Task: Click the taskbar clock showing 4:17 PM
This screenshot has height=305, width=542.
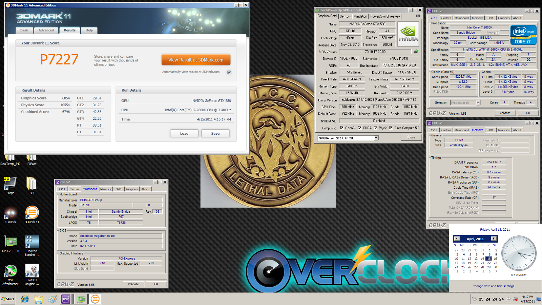Action: 528,299
